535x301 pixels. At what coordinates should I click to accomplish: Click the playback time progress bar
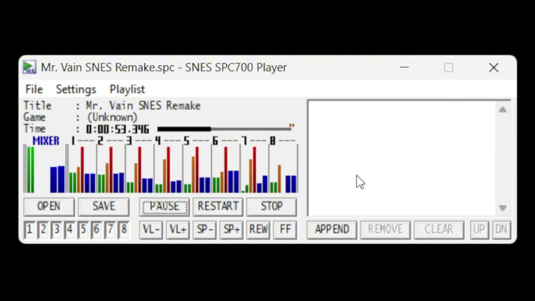pyautogui.click(x=224, y=129)
